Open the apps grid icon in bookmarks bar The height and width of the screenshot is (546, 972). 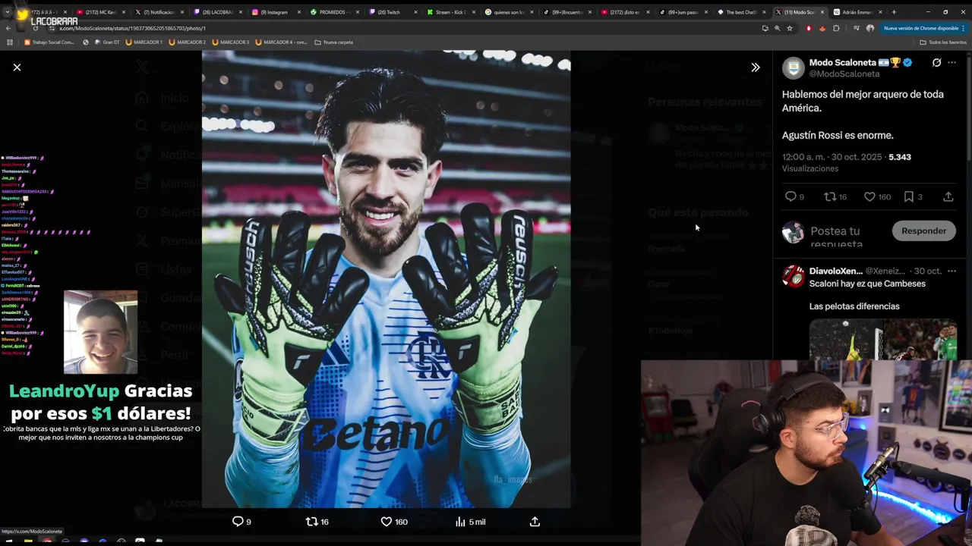coord(10,42)
